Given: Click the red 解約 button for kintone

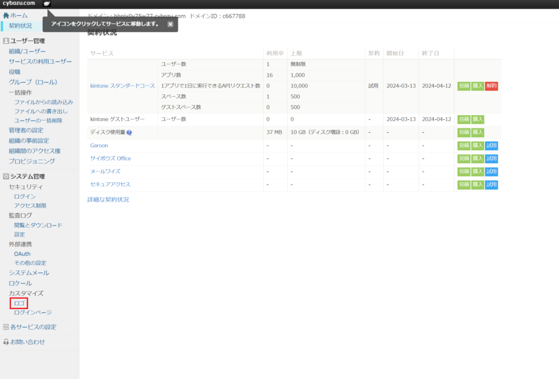Looking at the screenshot, I should [491, 86].
